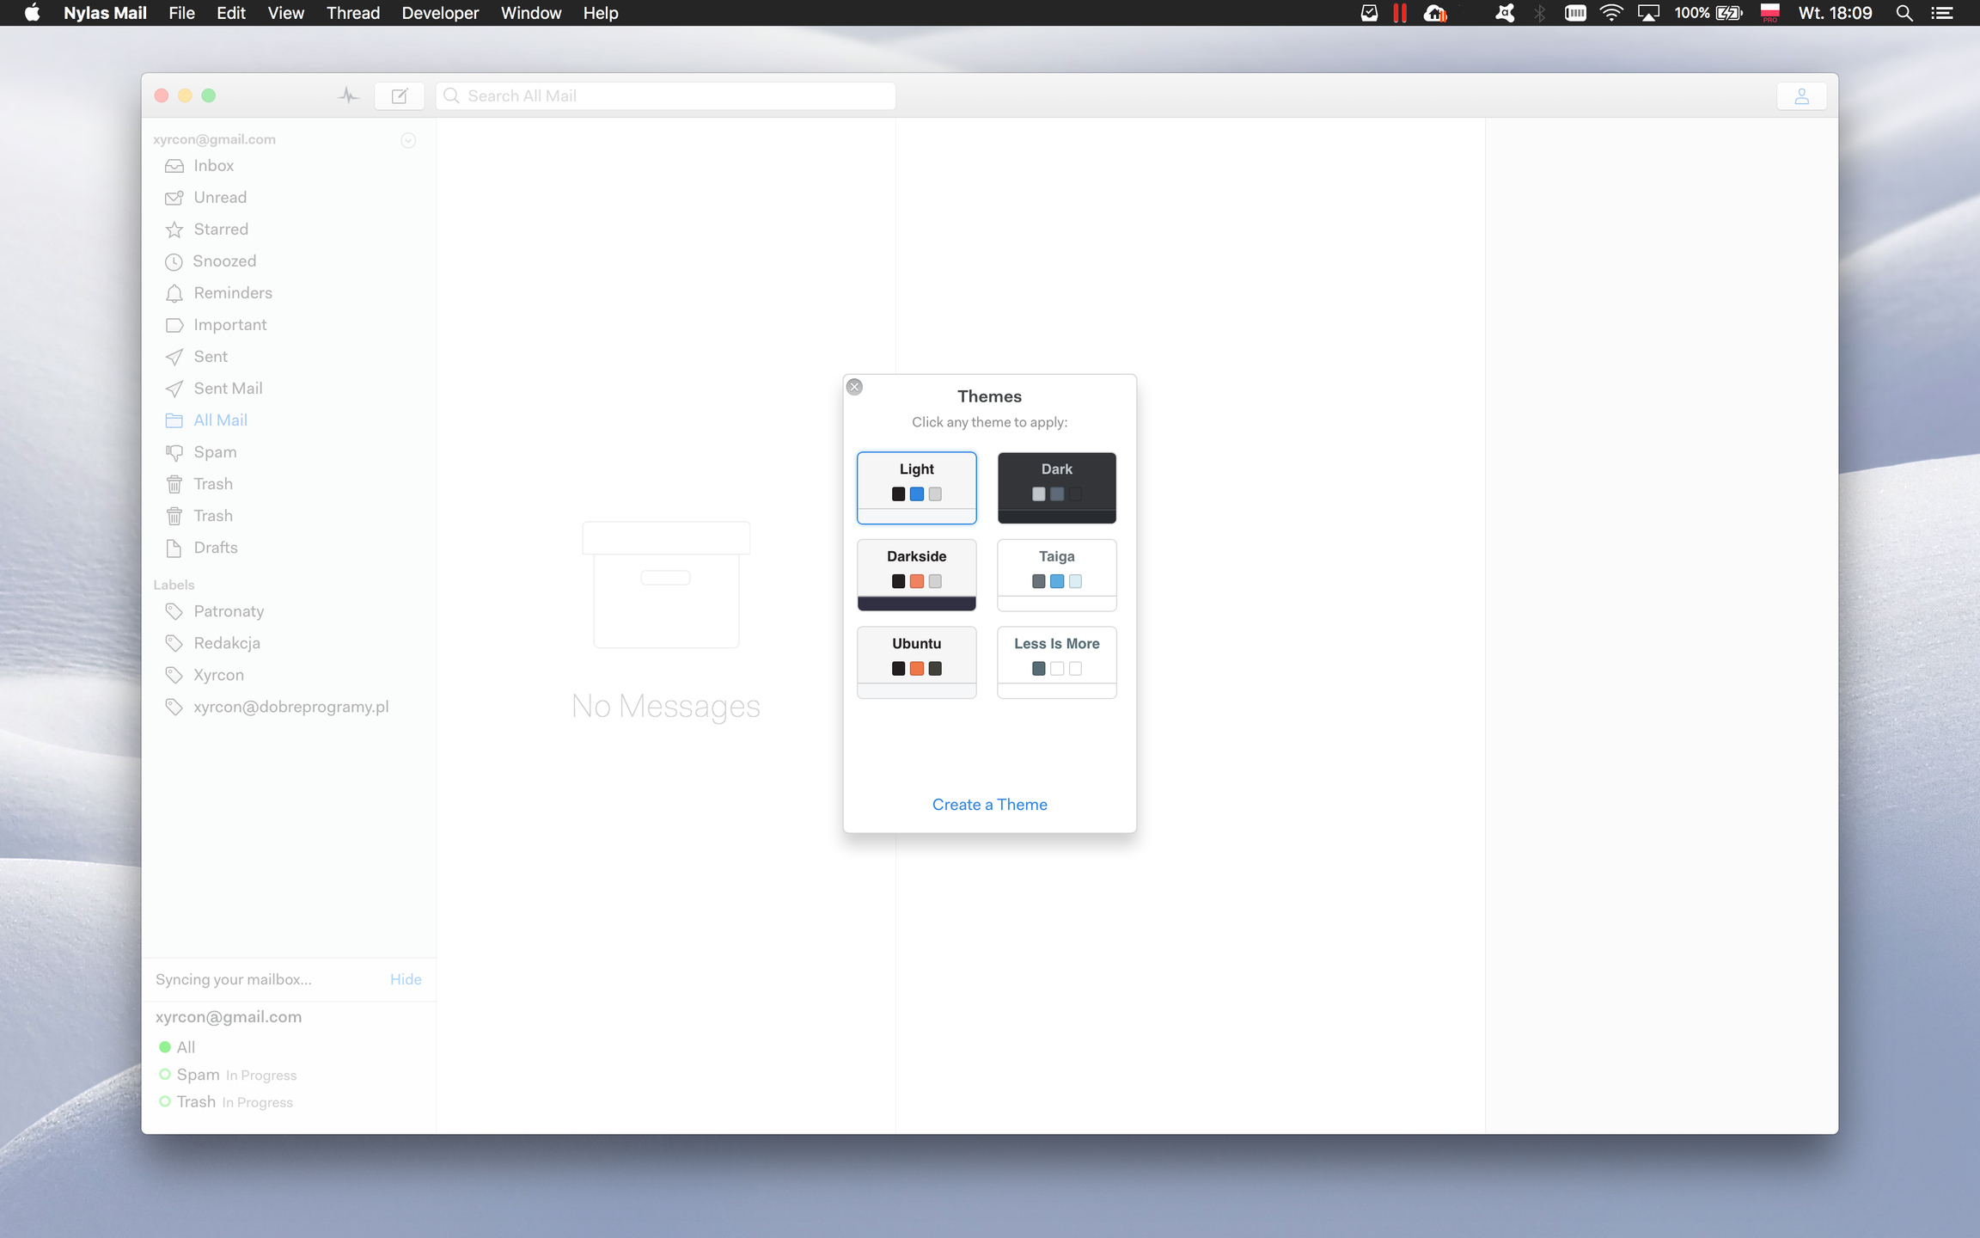Click the compose new message icon
The image size is (1980, 1238).
[400, 95]
